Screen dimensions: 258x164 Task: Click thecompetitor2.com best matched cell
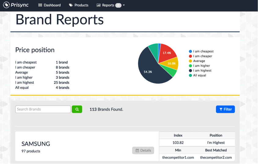(x=216, y=158)
